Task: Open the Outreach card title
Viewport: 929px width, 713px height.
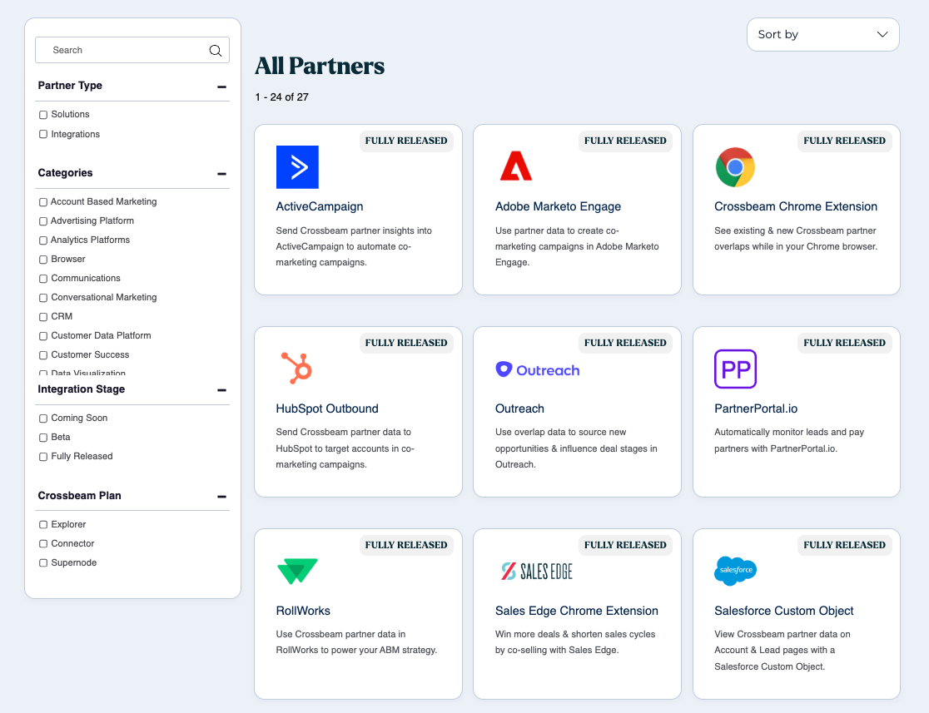Action: tap(519, 408)
